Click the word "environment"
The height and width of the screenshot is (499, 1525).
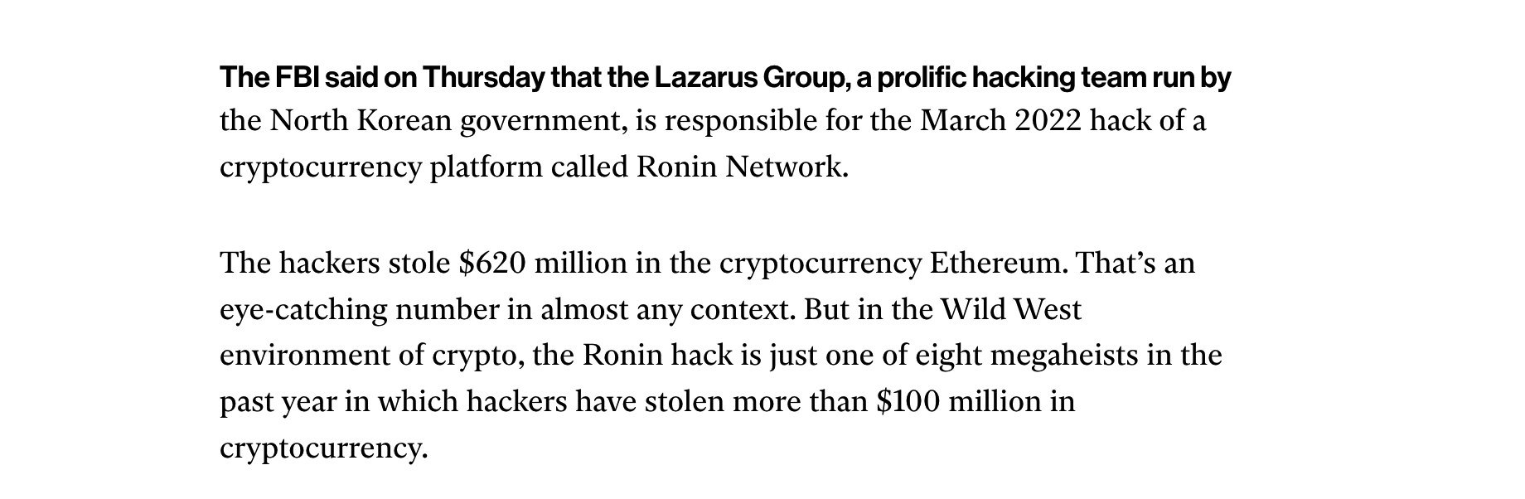[x=304, y=356]
